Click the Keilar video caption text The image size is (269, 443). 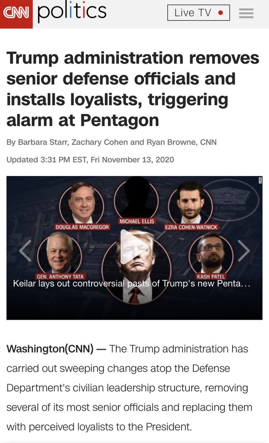pos(132,284)
